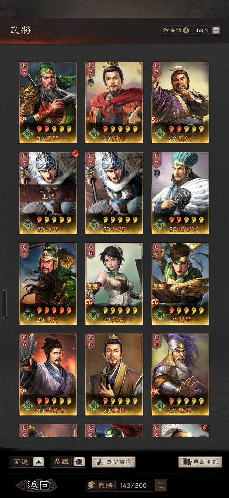Viewport: 229px width, 498px height.
Task: Open the magnifier search icon
Action: tap(161, 485)
